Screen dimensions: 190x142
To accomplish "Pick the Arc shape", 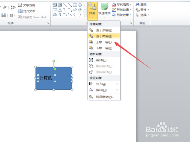I will (x=65, y=15).
